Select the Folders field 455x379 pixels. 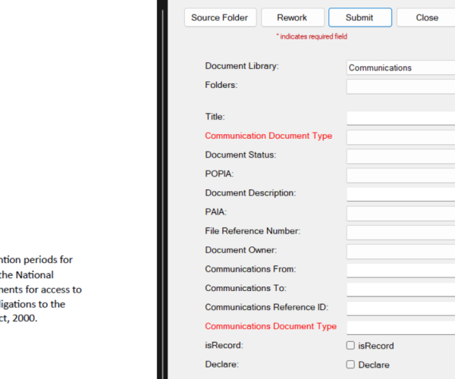pyautogui.click(x=400, y=86)
